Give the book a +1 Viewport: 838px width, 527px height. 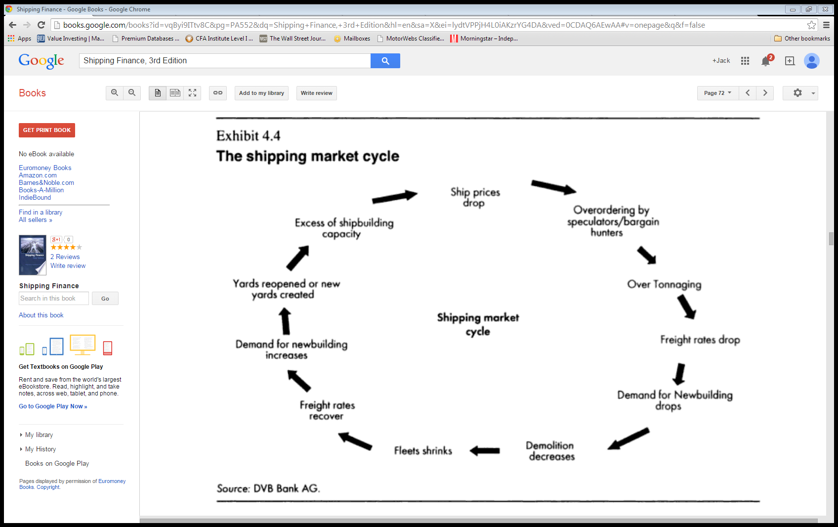point(56,239)
